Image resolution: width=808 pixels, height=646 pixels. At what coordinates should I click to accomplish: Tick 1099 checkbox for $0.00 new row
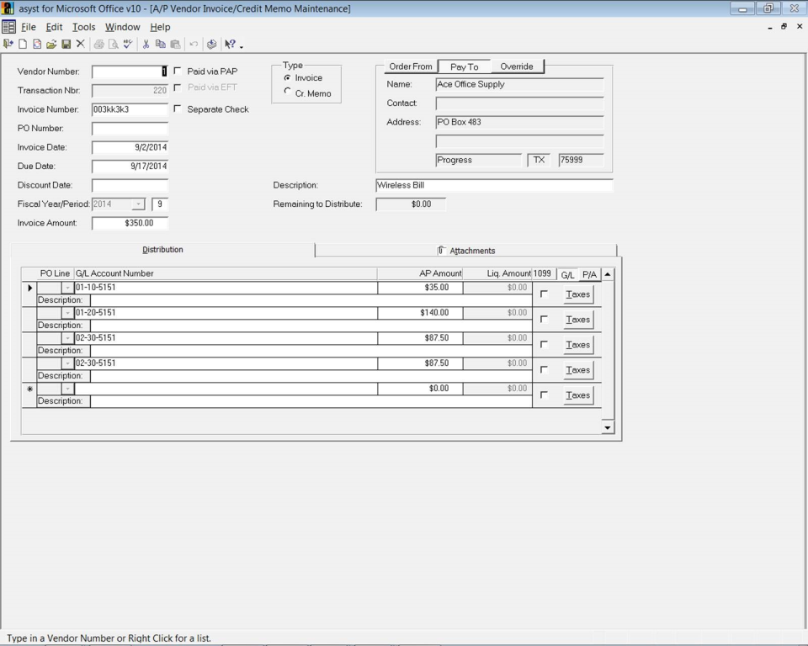[544, 395]
